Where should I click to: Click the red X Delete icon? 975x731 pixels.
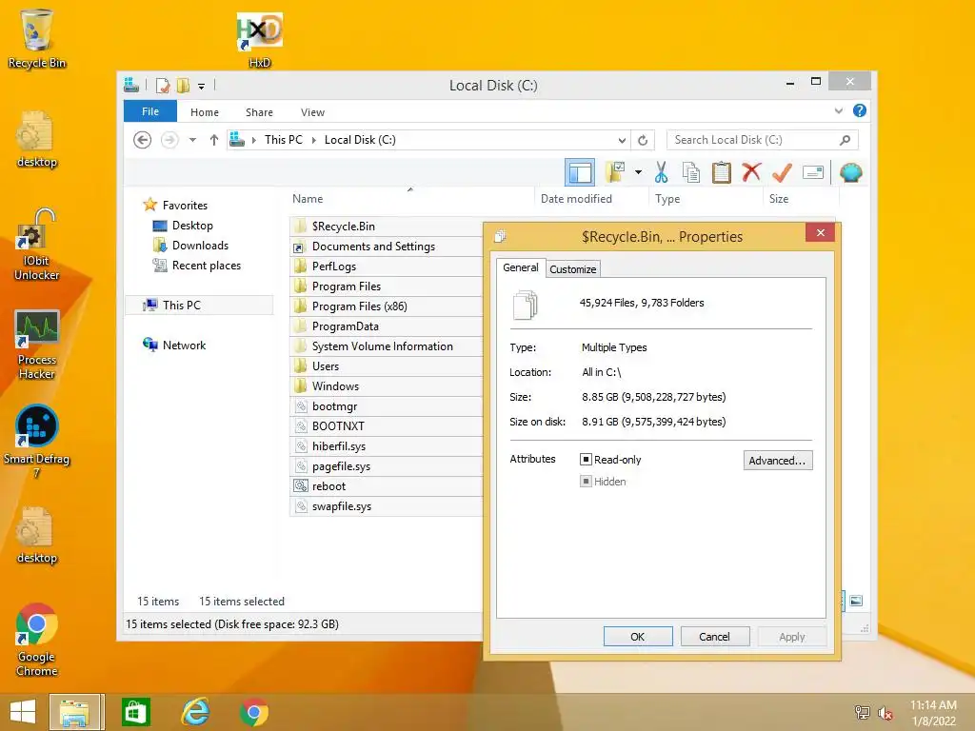(x=751, y=172)
